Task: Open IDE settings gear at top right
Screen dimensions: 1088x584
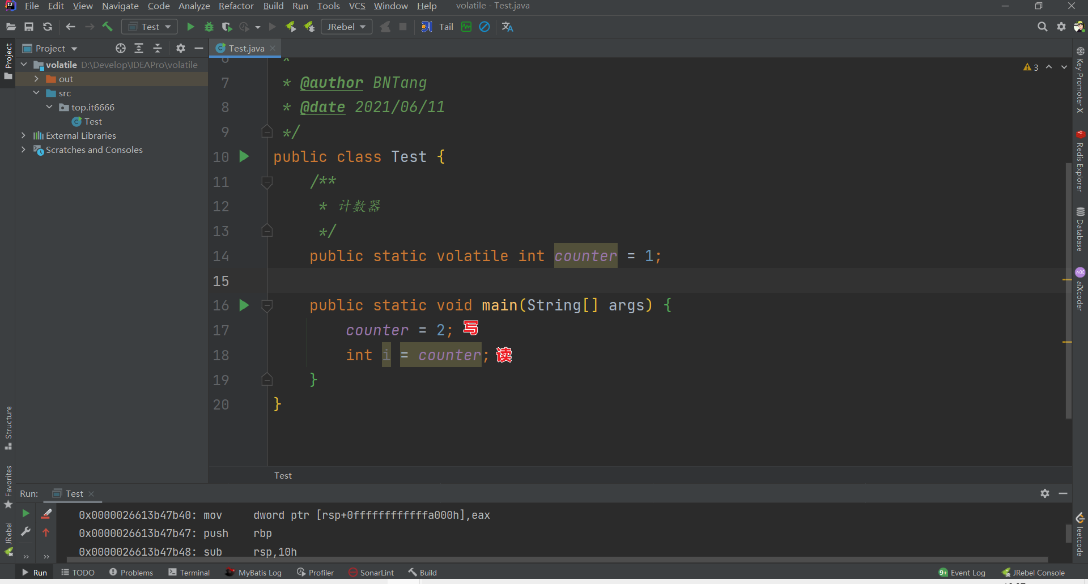Action: [1061, 27]
